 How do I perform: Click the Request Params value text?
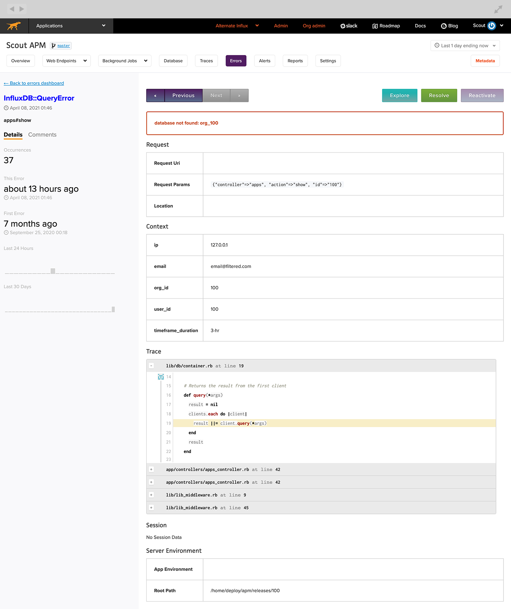[277, 185]
